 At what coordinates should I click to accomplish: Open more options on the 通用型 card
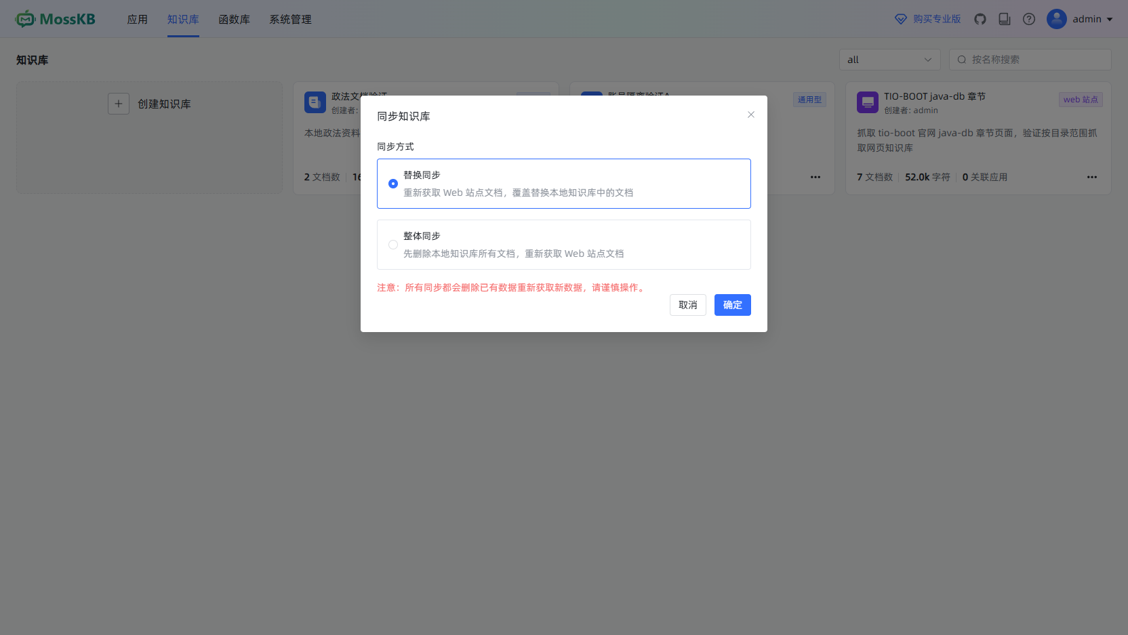pyautogui.click(x=815, y=177)
